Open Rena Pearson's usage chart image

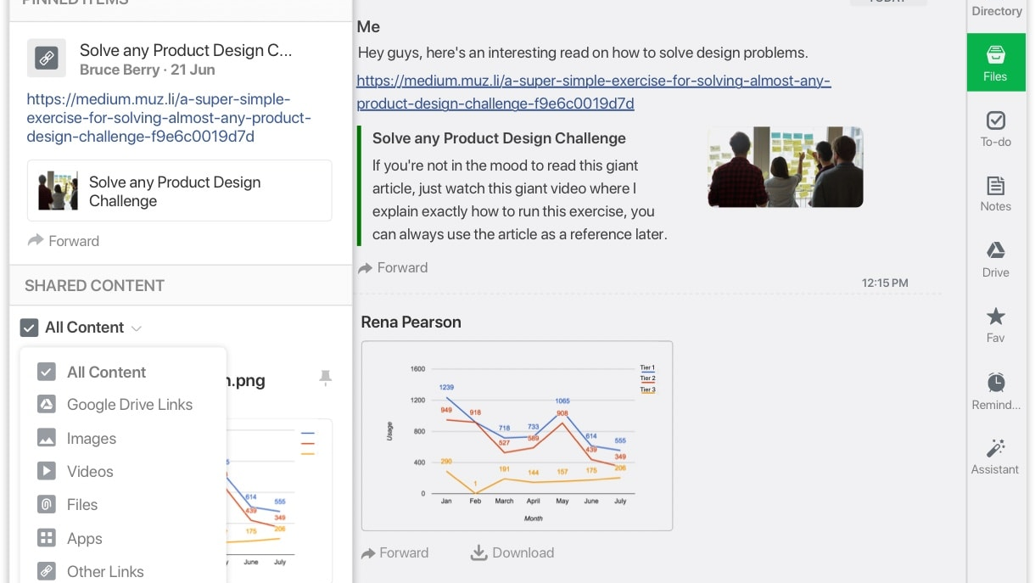(x=517, y=435)
